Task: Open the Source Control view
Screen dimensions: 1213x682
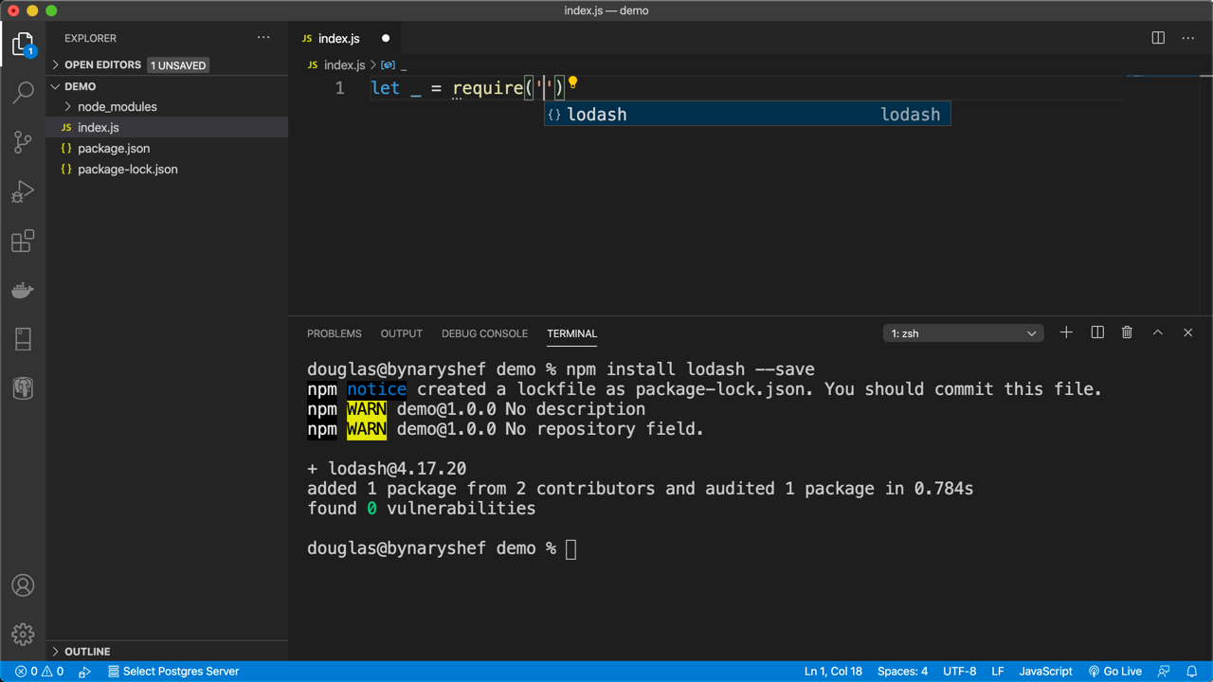Action: [x=23, y=142]
